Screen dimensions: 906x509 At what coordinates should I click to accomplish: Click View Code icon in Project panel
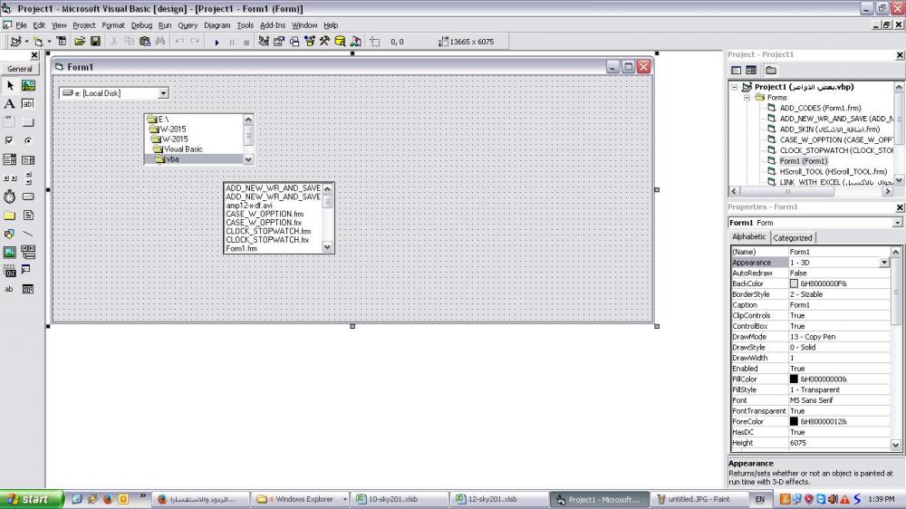pyautogui.click(x=736, y=71)
